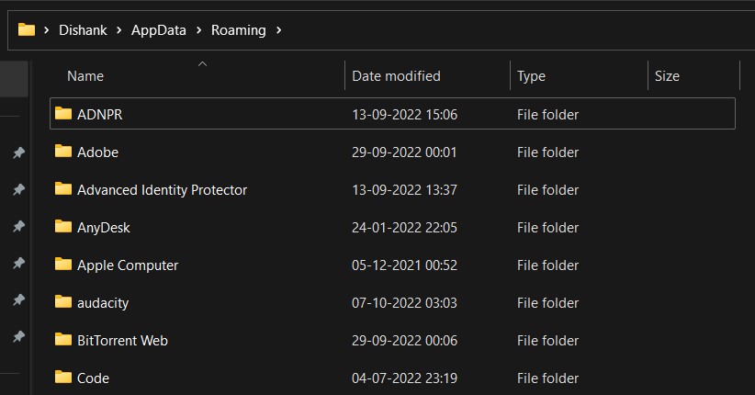This screenshot has width=755, height=395.
Task: Sort by the Size column header
Action: pos(667,76)
